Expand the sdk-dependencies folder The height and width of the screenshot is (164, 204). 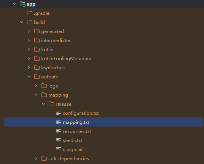36,158
